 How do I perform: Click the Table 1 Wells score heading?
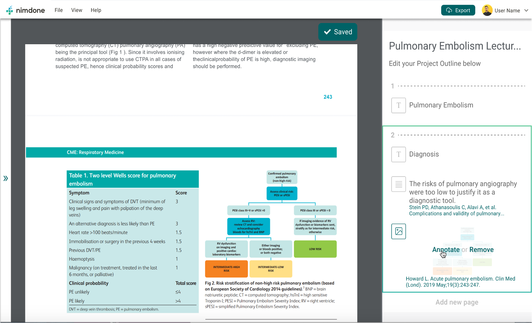(133, 179)
